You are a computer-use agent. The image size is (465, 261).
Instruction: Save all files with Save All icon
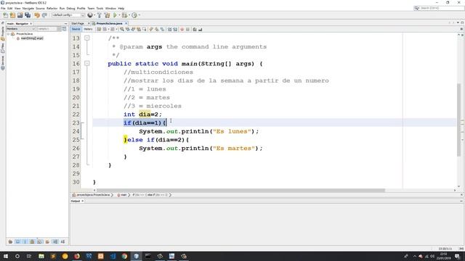coord(28,15)
